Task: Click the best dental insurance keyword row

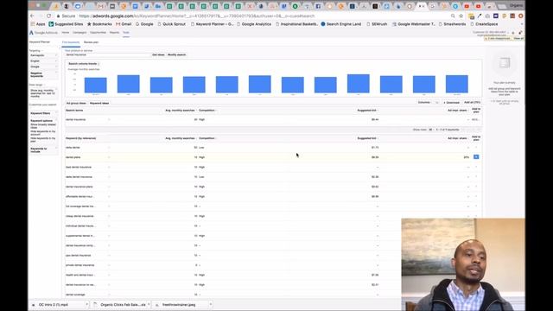Action: (x=273, y=167)
